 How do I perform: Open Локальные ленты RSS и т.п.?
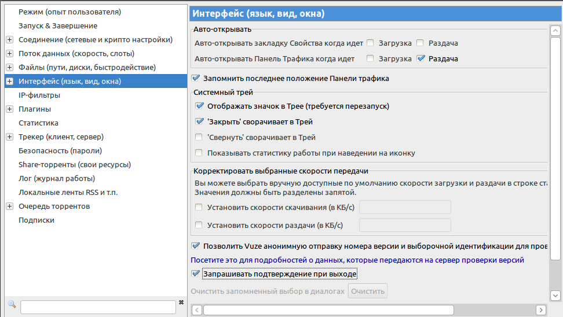(68, 193)
